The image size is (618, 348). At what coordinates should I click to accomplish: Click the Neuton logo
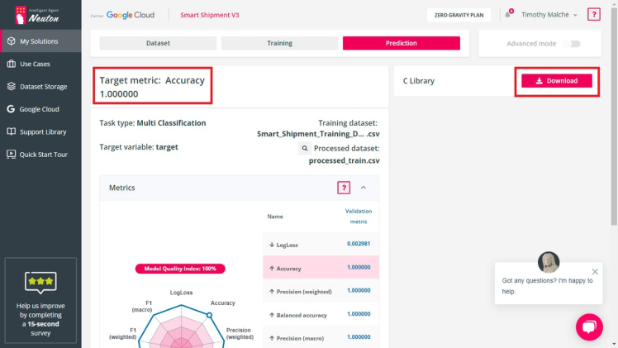(x=40, y=14)
